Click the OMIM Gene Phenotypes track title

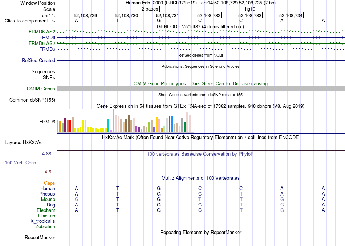[x=201, y=83]
